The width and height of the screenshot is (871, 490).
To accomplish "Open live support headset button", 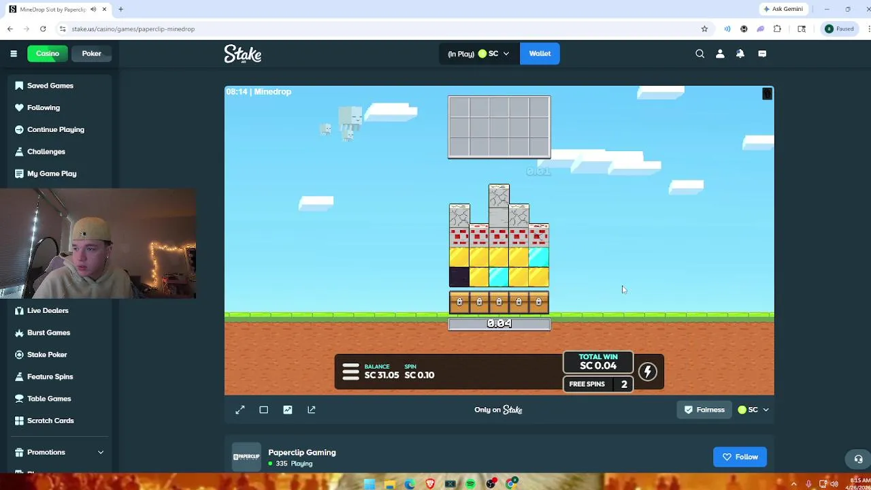I will pyautogui.click(x=858, y=459).
